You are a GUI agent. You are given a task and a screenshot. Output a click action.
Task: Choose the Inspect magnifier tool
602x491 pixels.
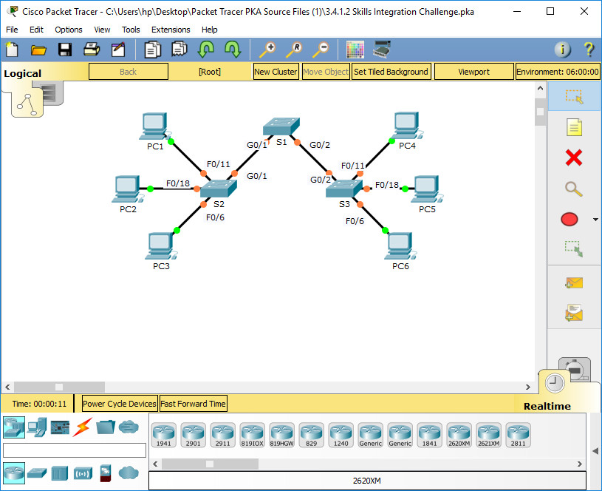pyautogui.click(x=574, y=189)
